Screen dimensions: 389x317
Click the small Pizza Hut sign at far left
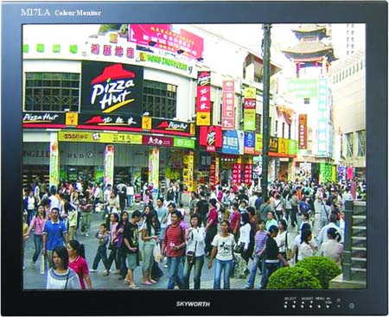pos(41,117)
